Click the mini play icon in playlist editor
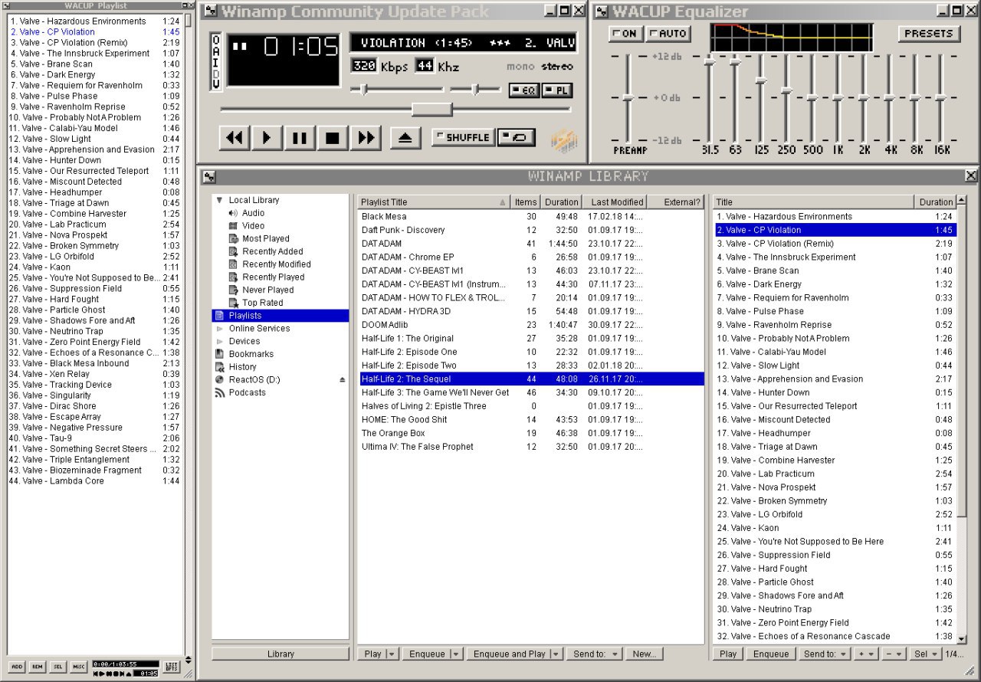The image size is (981, 682). [103, 674]
